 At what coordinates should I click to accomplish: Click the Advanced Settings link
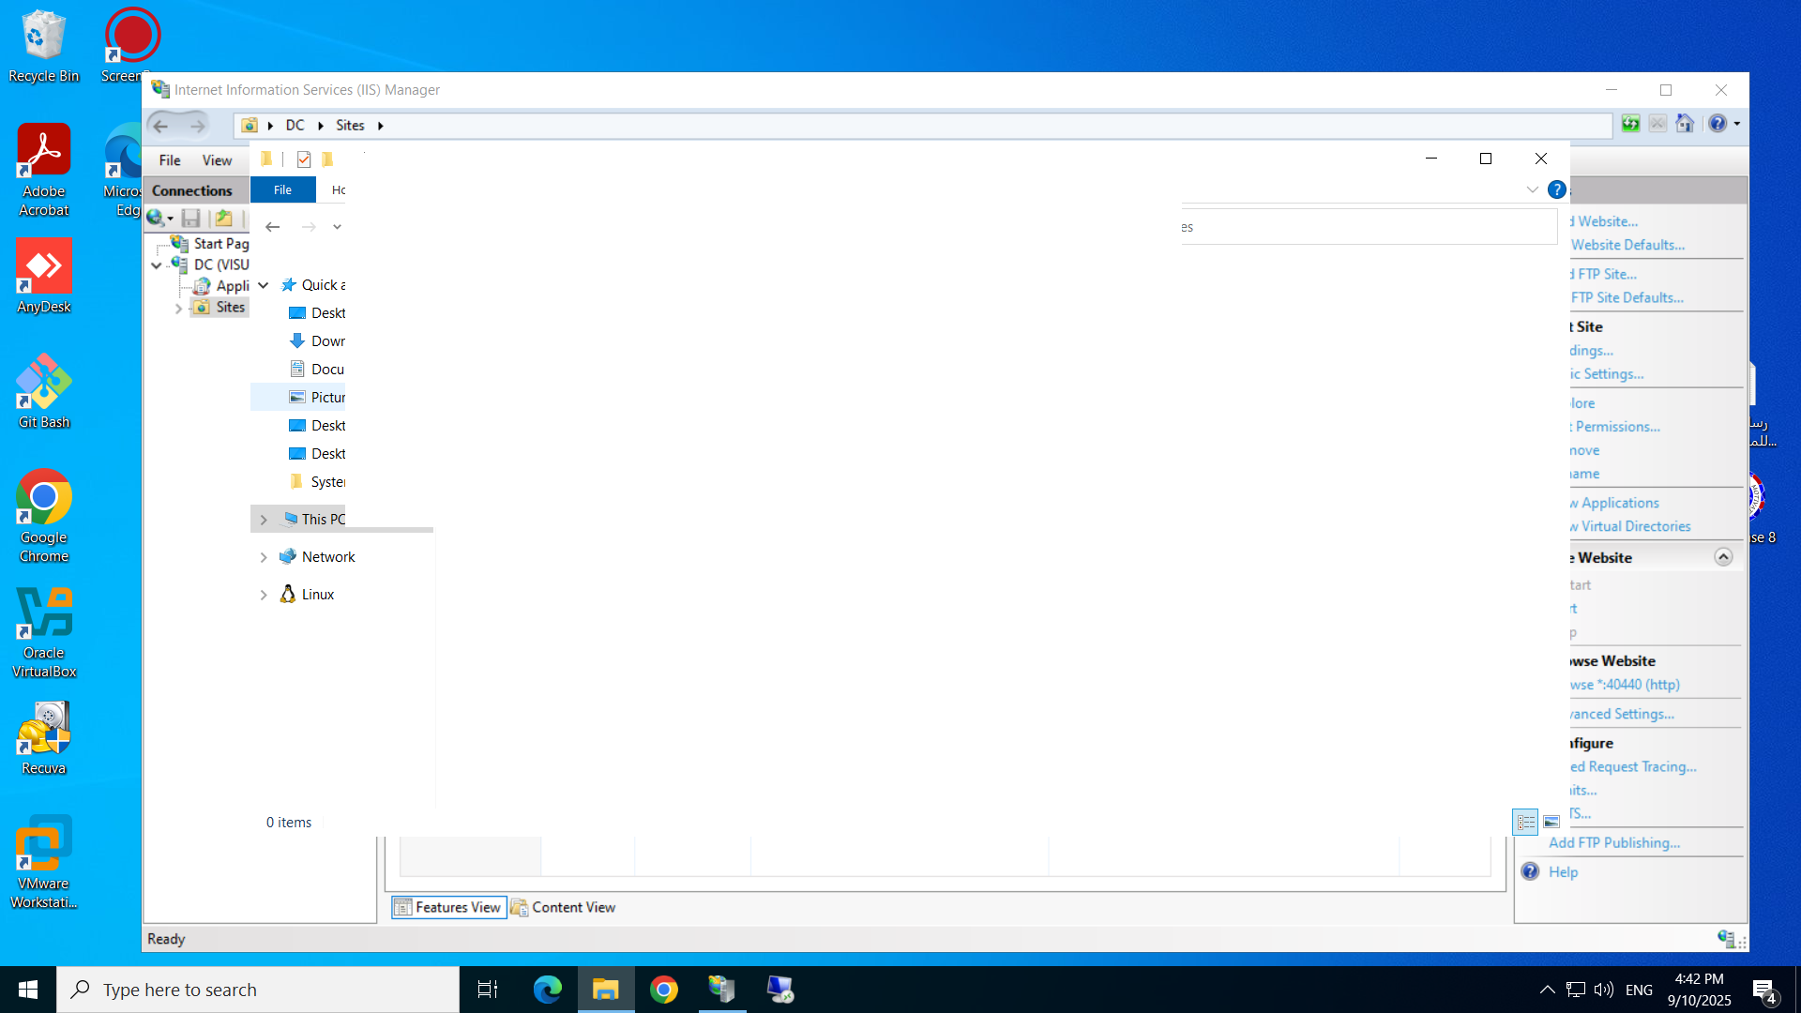(x=1622, y=714)
